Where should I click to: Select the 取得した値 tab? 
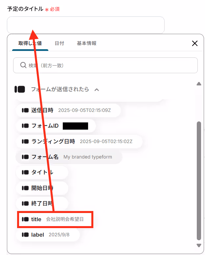click(x=30, y=43)
